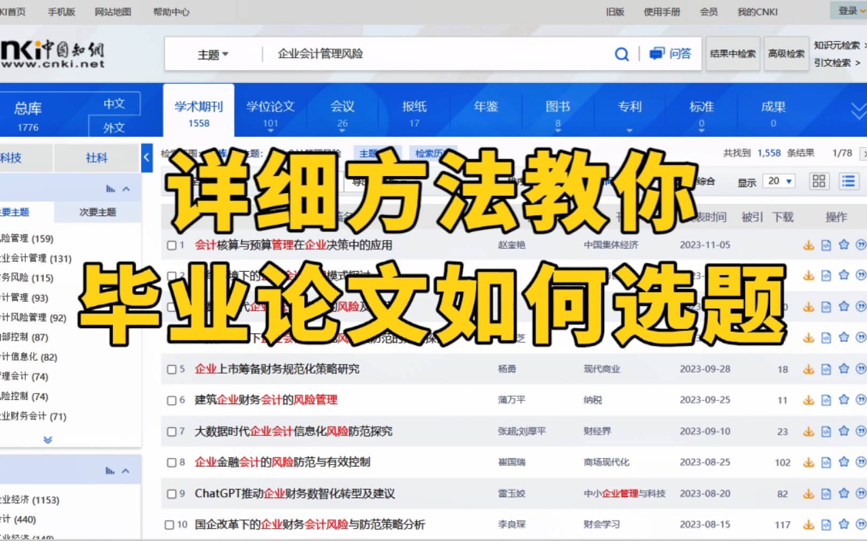Open the 显示 20 per-page dropdown
Screen dimensions: 867x541
pos(779,181)
